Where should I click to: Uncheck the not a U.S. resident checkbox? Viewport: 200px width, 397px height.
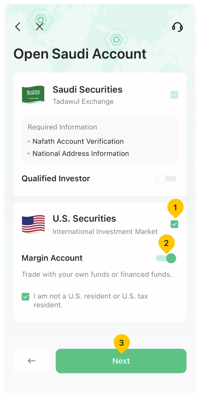click(x=26, y=297)
